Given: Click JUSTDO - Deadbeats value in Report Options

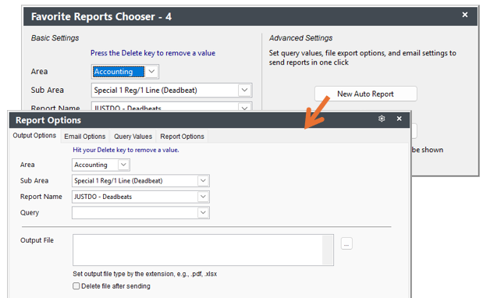Looking at the screenshot, I should point(103,197).
